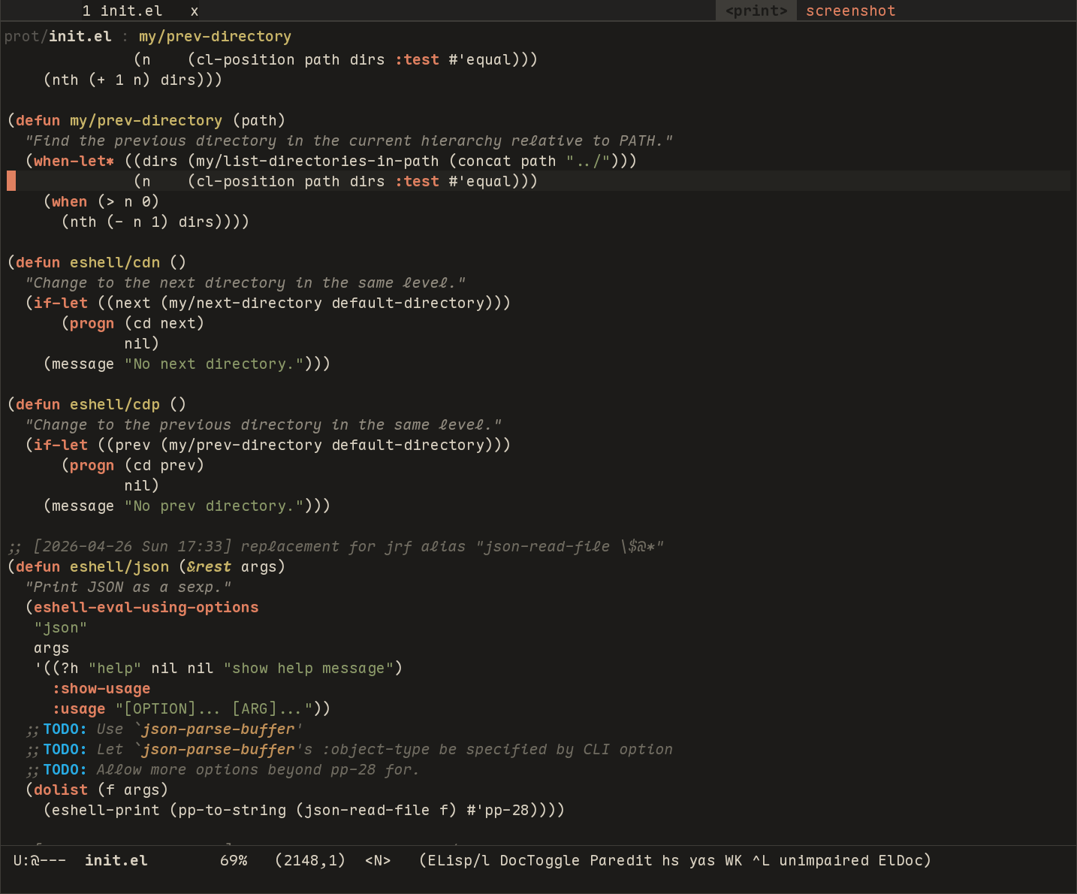The image size is (1077, 894).
Task: Click "json-read-file" in the eshell-print line
Action: (x=367, y=810)
